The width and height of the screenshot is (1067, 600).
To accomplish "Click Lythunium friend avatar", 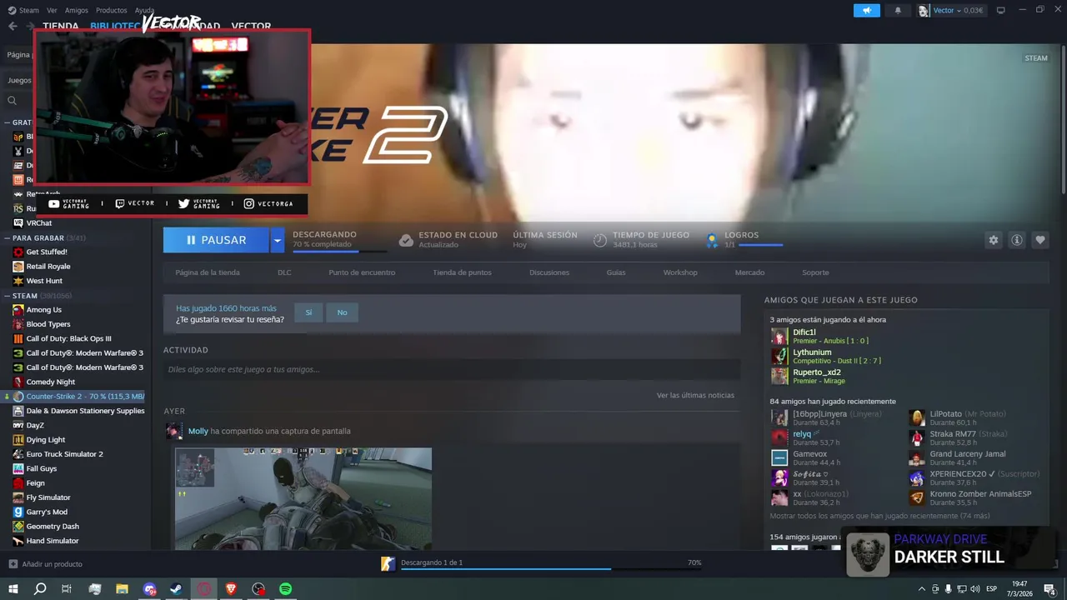I will tap(779, 357).
